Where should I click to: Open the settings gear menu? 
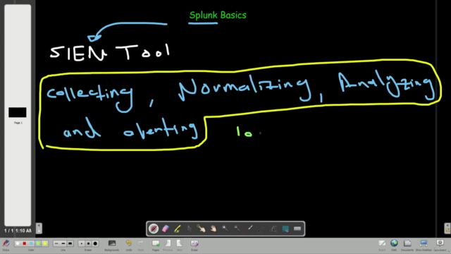(440, 245)
